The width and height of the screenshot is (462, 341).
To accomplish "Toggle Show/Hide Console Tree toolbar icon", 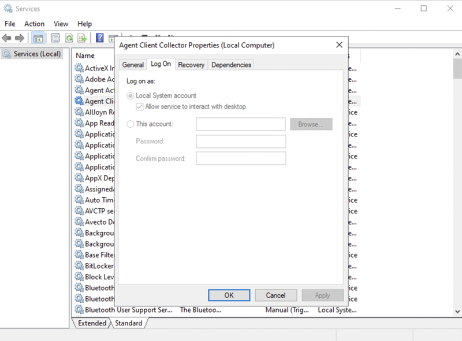I will (x=38, y=38).
